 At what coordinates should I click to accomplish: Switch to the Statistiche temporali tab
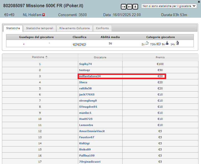40,28
